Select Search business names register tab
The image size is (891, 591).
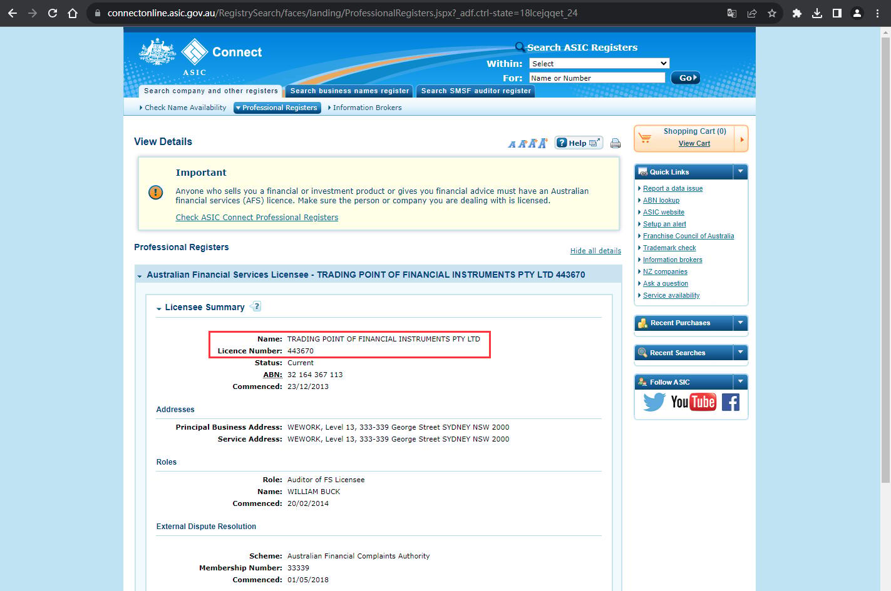[x=349, y=91]
